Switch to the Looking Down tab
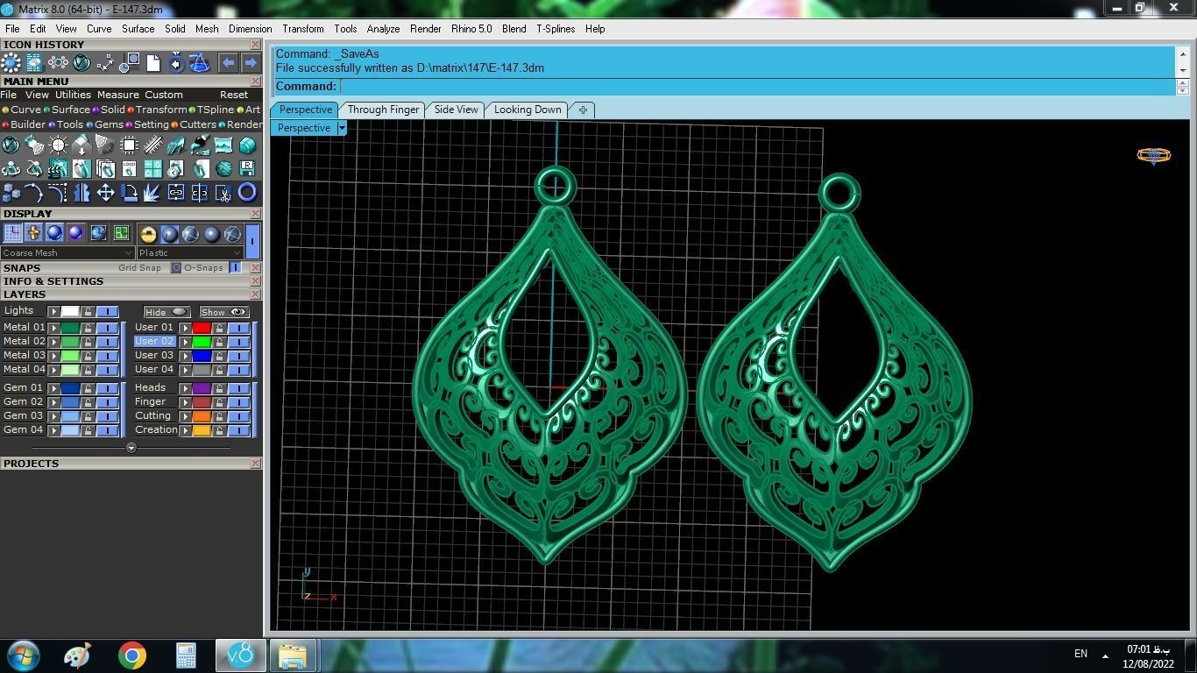Screen dimensions: 1197x673 pos(528,110)
